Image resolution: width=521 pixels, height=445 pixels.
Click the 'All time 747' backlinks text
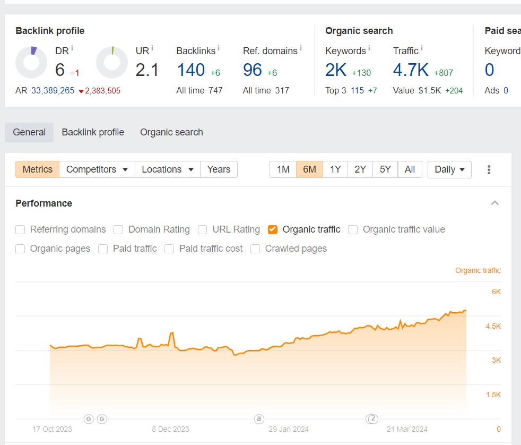(x=199, y=90)
